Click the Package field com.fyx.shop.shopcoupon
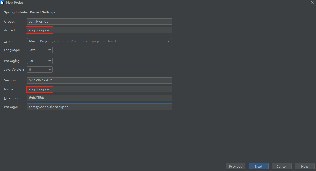Image resolution: width=316 pixels, height=171 pixels. (100, 107)
